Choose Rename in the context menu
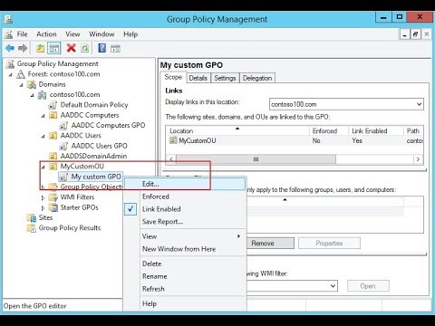This screenshot has width=435, height=326. [x=184, y=276]
